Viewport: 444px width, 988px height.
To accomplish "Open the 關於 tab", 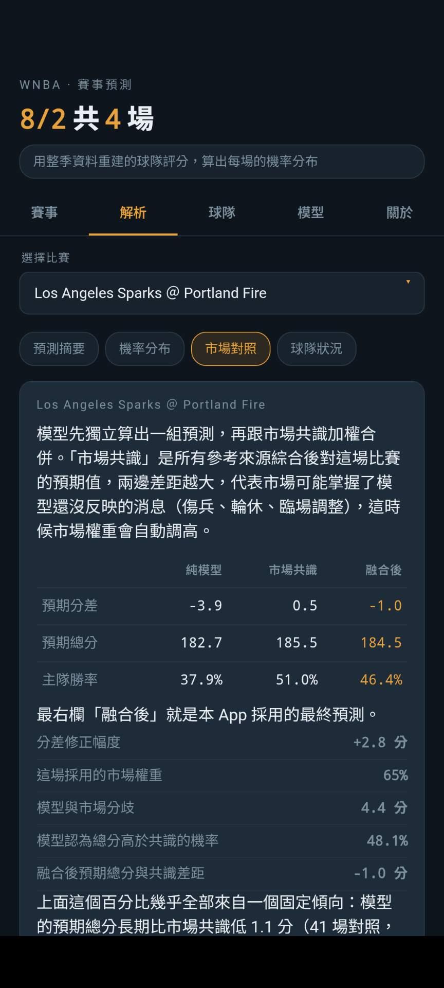I will click(x=399, y=213).
